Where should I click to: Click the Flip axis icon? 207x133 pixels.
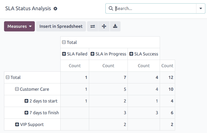(93, 26)
